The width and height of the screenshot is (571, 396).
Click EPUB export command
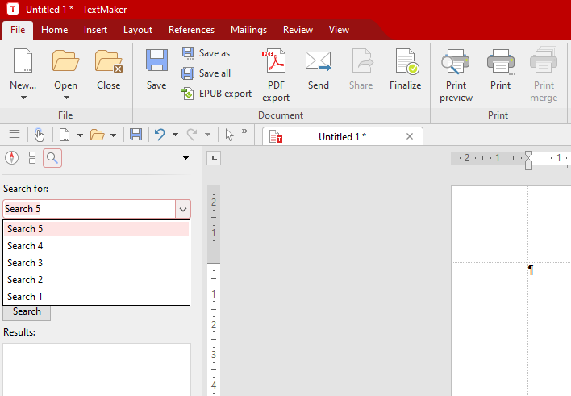[x=216, y=94]
